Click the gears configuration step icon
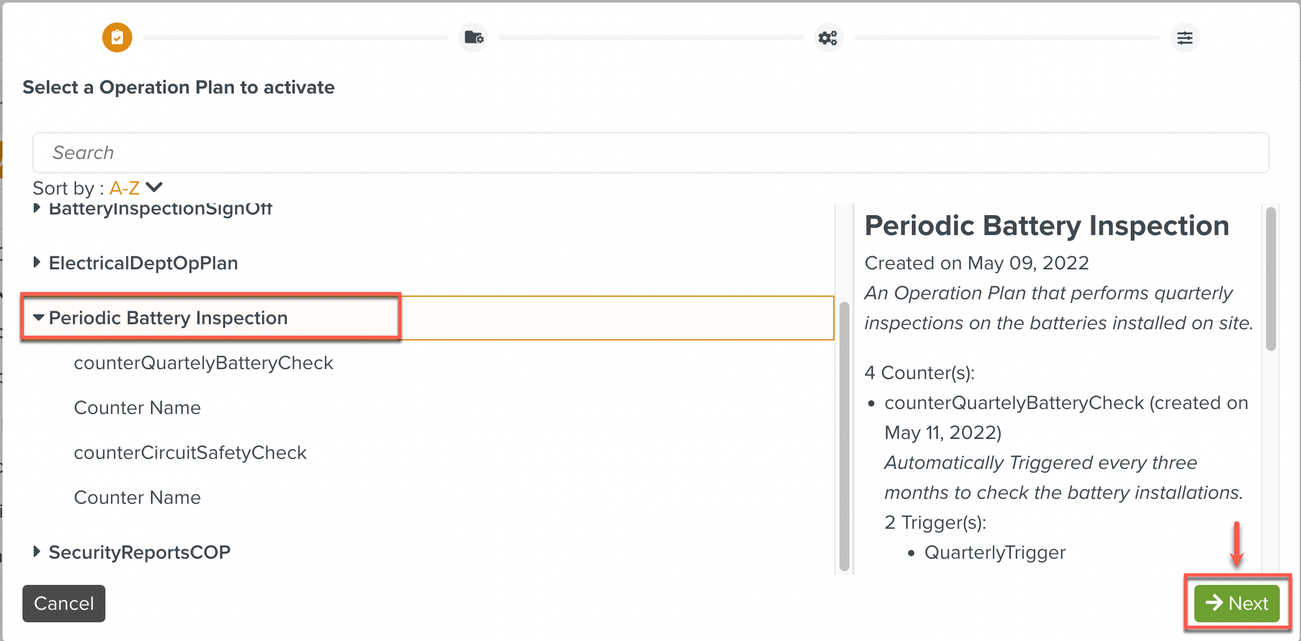The height and width of the screenshot is (641, 1301). point(828,37)
